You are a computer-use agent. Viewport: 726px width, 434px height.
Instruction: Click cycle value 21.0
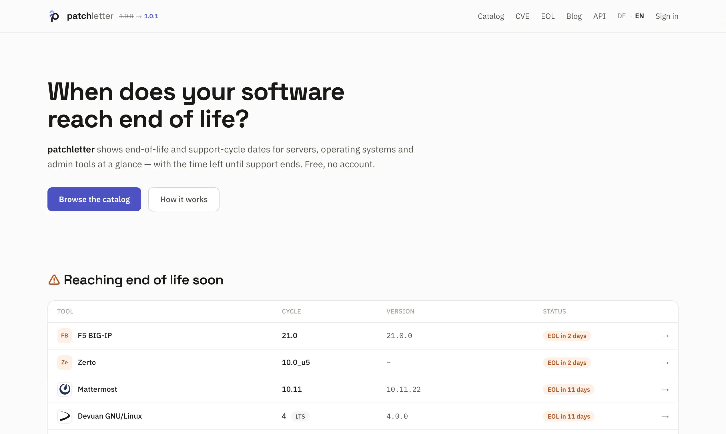tap(290, 336)
